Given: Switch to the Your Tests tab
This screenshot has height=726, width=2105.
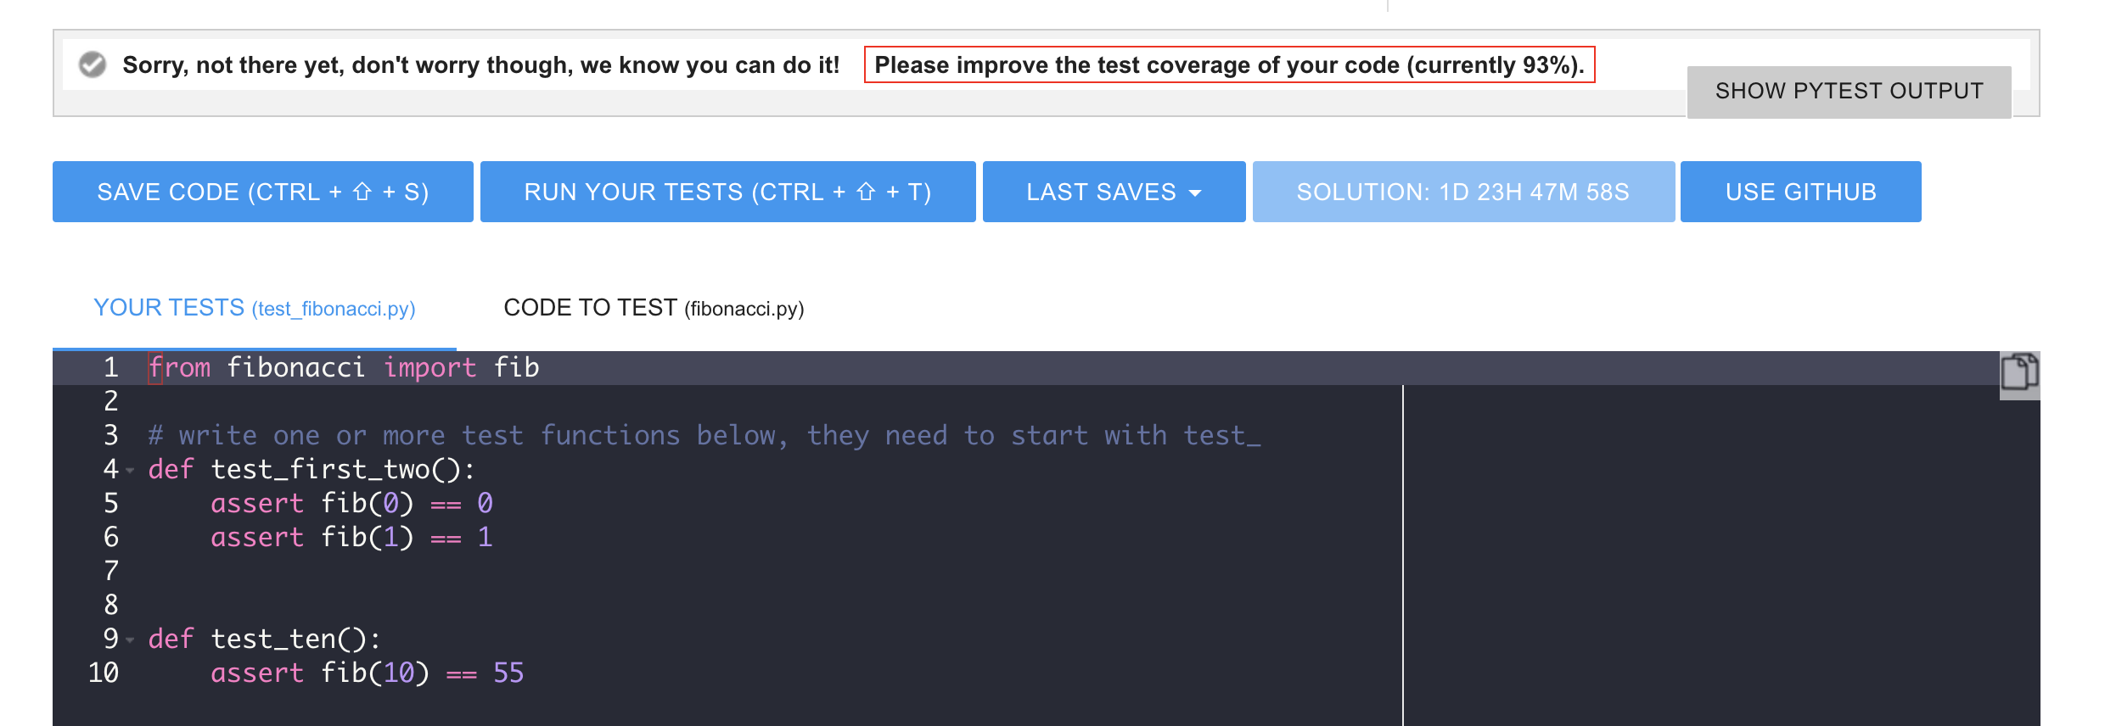Looking at the screenshot, I should 254,308.
